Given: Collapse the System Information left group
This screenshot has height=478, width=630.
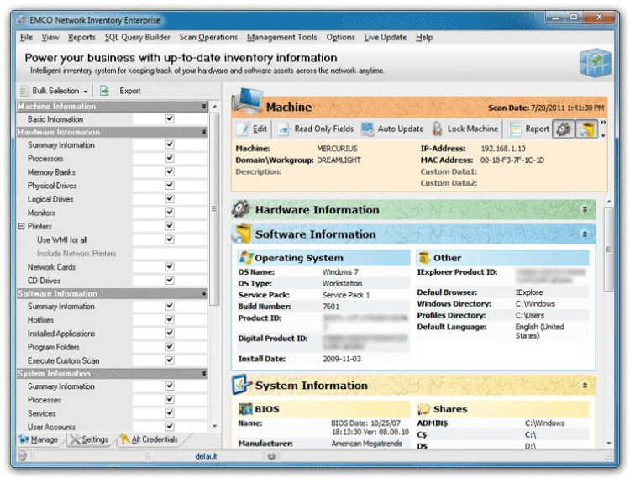Looking at the screenshot, I should 204,373.
